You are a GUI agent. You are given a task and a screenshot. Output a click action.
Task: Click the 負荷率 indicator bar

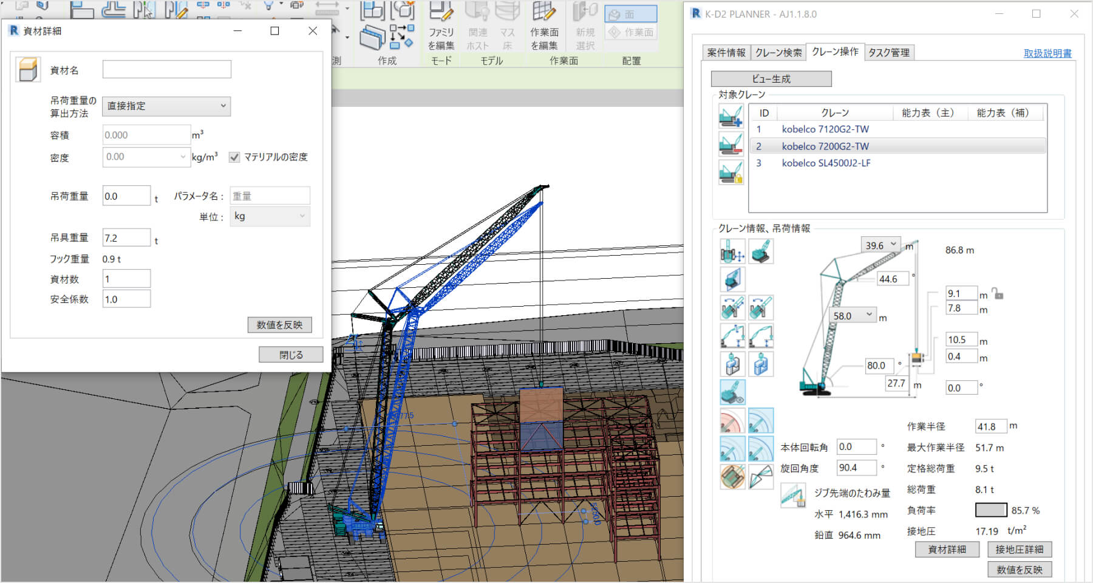coord(991,510)
